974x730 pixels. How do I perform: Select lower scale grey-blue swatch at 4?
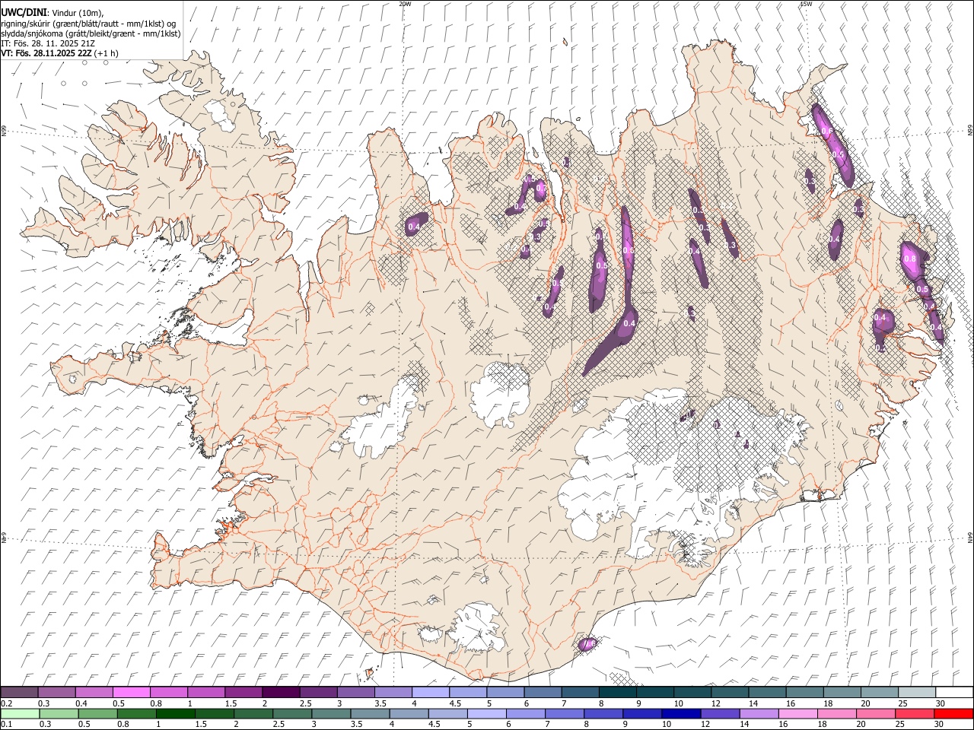pos(408,713)
